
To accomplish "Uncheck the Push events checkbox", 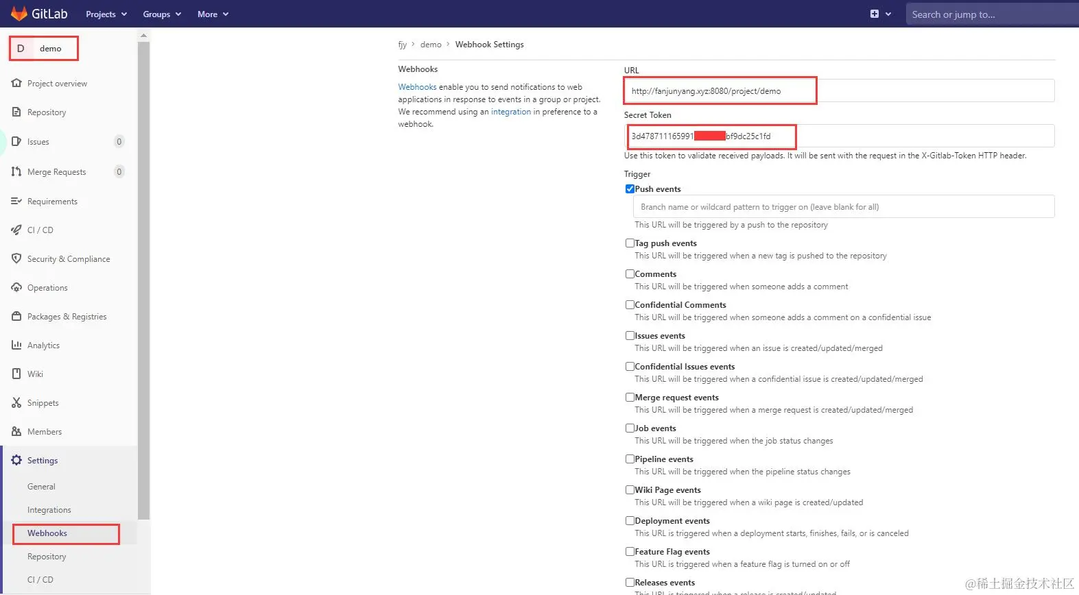I will click(x=630, y=189).
